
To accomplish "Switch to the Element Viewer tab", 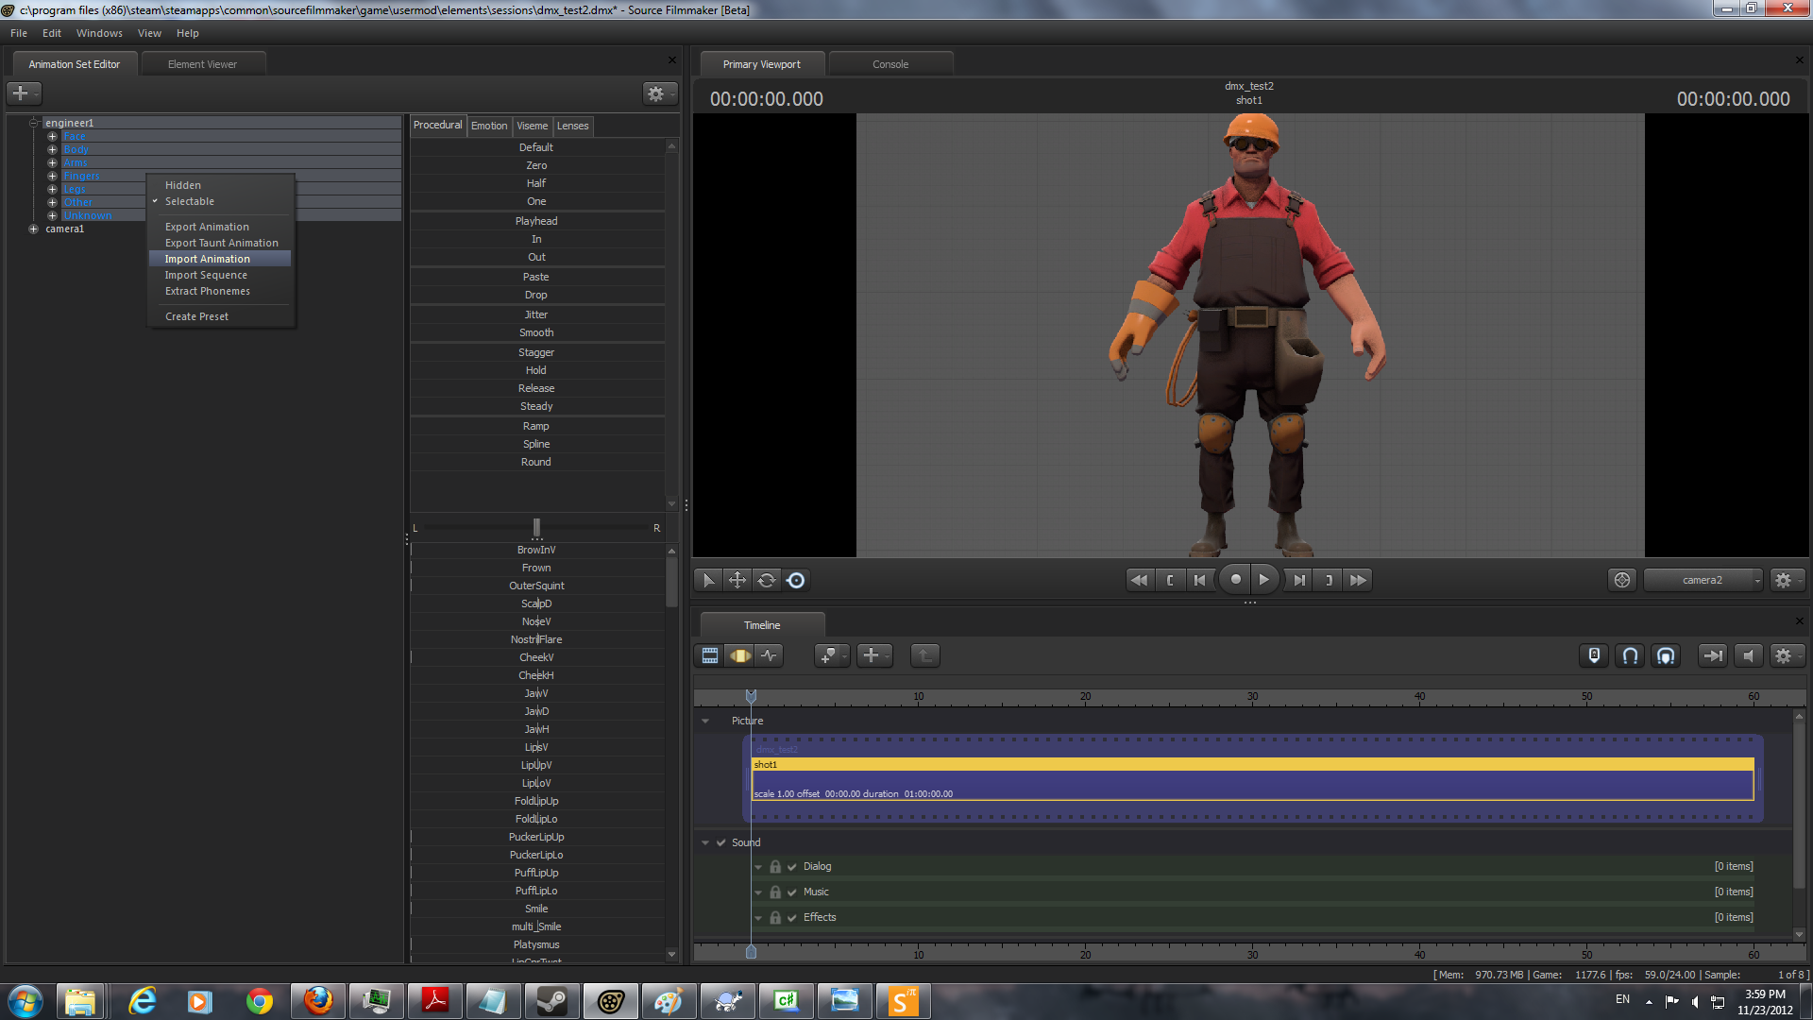I will [202, 64].
